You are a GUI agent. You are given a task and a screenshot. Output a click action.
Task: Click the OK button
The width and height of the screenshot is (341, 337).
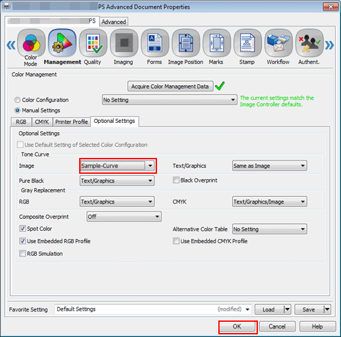click(x=237, y=326)
